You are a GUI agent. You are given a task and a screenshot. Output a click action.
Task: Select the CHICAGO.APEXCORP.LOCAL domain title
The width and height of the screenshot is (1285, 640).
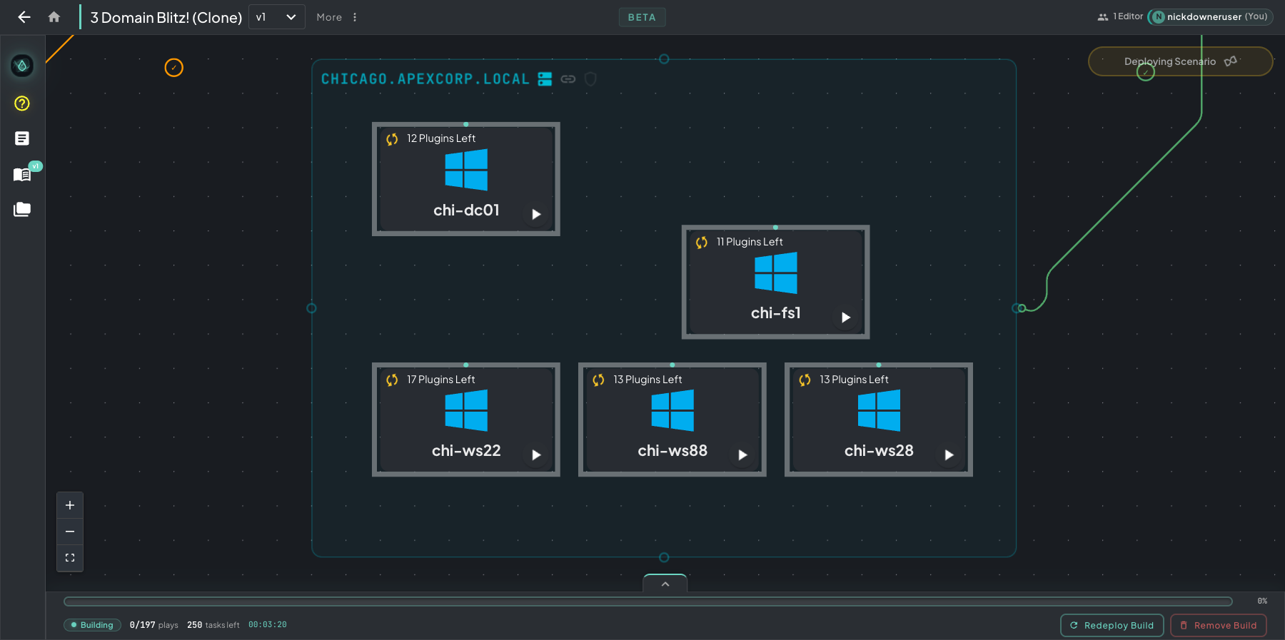pos(425,79)
